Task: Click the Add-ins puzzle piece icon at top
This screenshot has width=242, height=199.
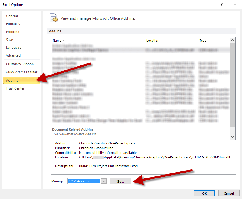Action: pos(54,18)
